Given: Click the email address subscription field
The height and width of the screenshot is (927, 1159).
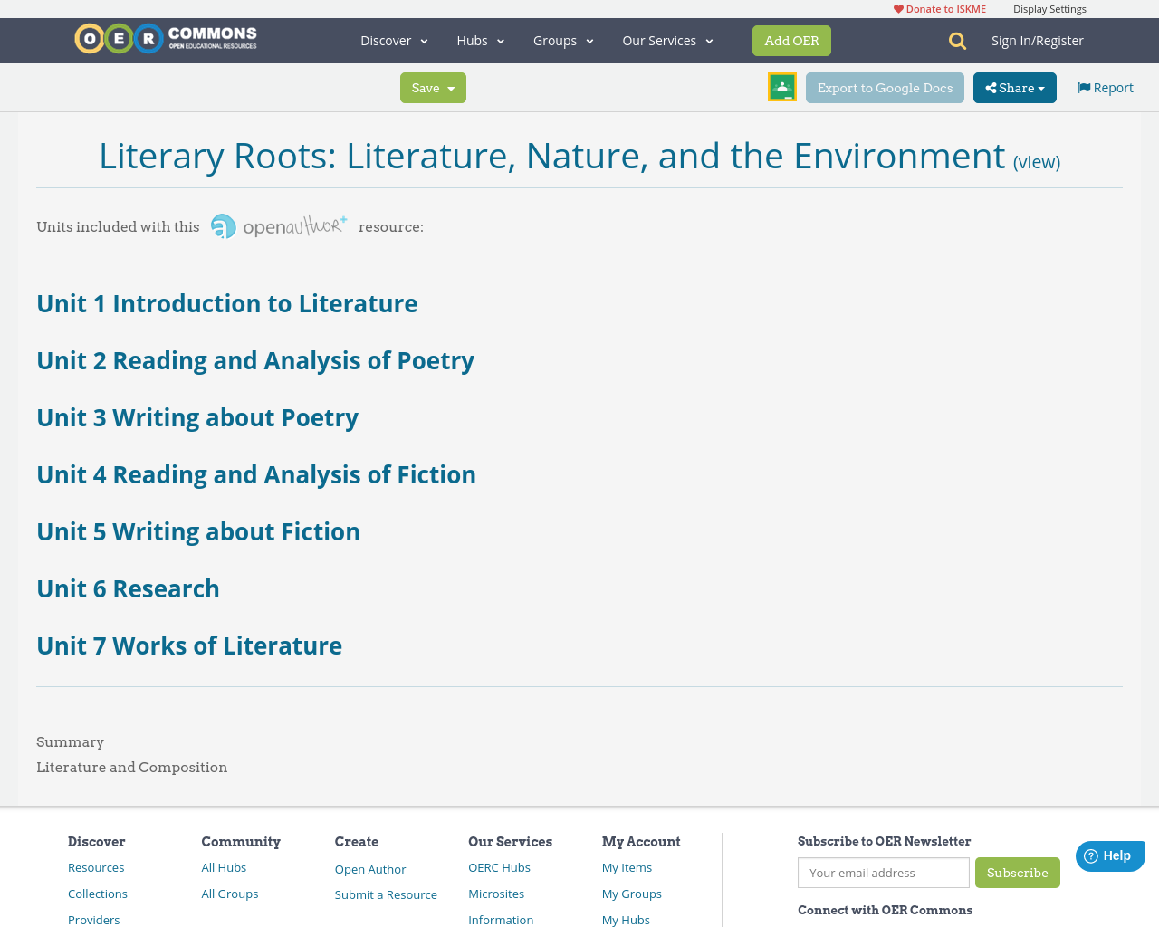Looking at the screenshot, I should click(883, 873).
